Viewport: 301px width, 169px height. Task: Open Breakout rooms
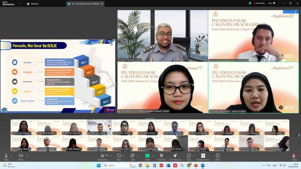pos(203,157)
